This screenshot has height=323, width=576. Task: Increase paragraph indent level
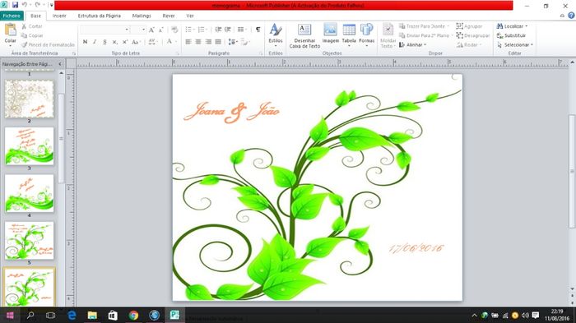(x=228, y=30)
